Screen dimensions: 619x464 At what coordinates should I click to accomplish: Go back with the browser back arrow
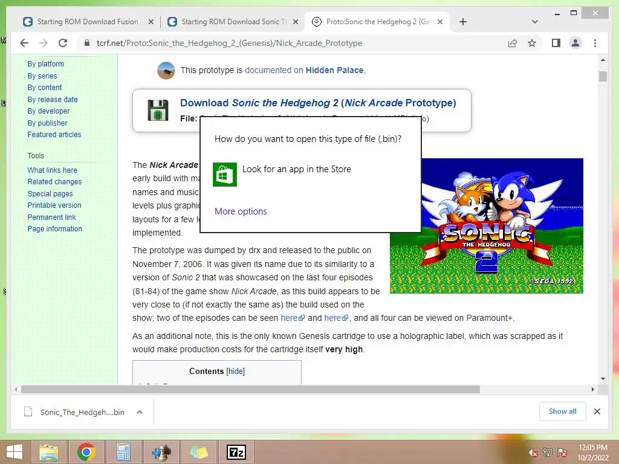(x=24, y=43)
